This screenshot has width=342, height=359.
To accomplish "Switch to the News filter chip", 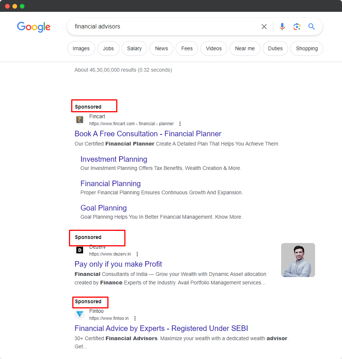I will (x=161, y=48).
